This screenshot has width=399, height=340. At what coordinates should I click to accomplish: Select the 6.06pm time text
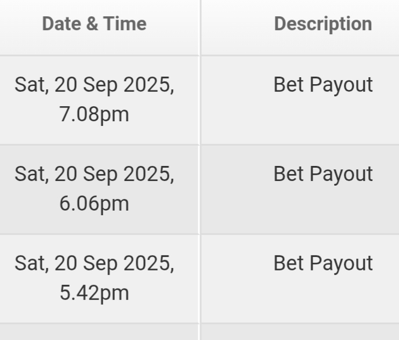point(94,204)
